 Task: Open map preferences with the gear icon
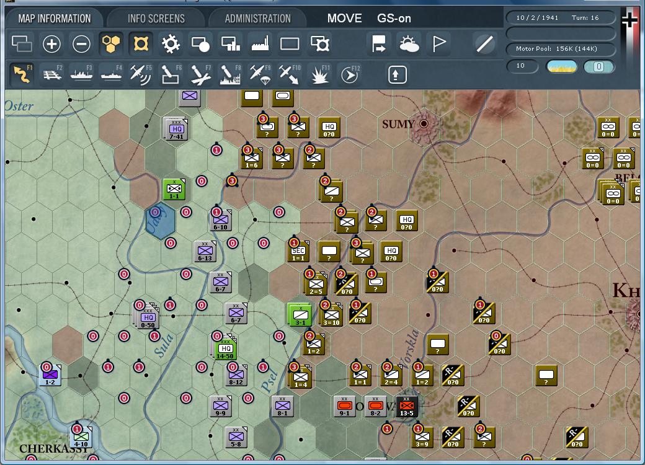pyautogui.click(x=170, y=43)
